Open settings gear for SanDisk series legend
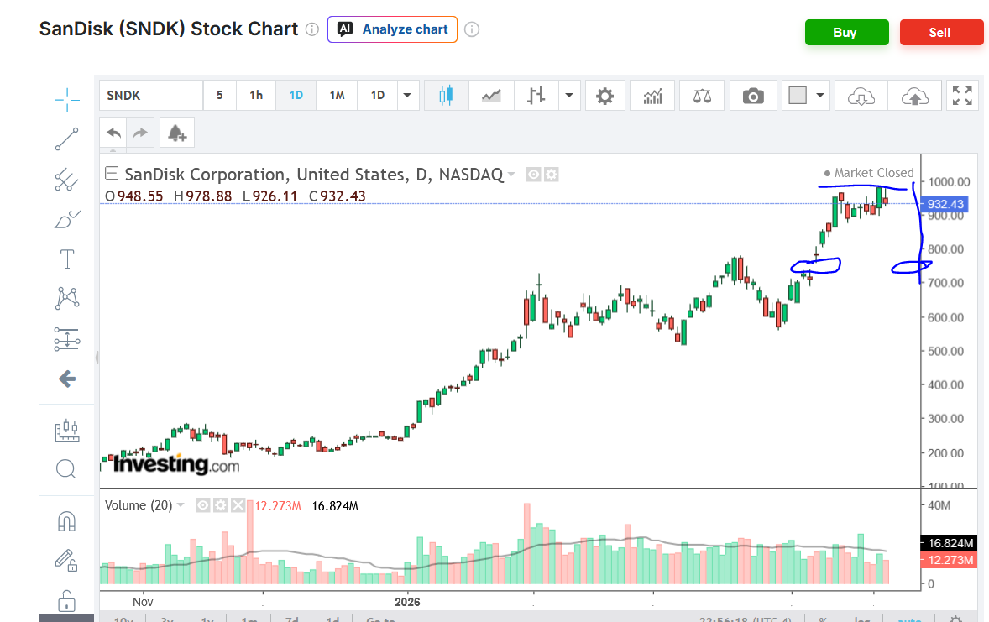Image resolution: width=989 pixels, height=622 pixels. 552,175
